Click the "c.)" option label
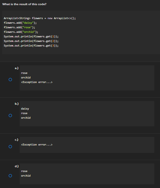This screenshot has width=160, height=188. pyautogui.click(x=17, y=140)
